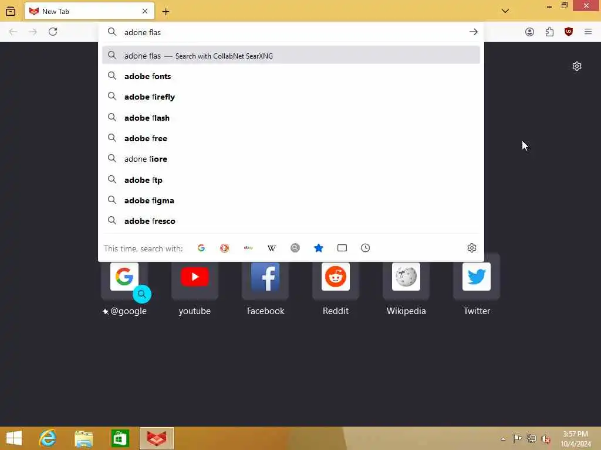This screenshot has height=450, width=601.
Task: Open the extensions puzzle icon
Action: 549,32
